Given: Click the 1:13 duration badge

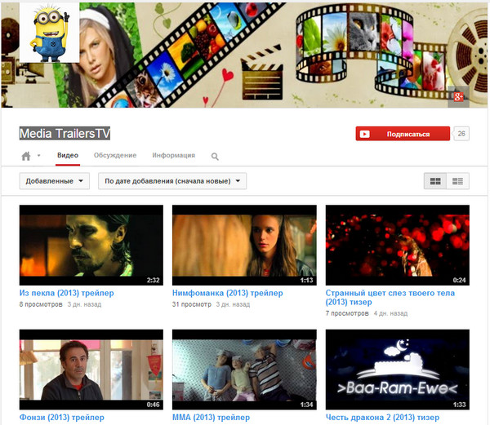Looking at the screenshot, I should pyautogui.click(x=306, y=281).
